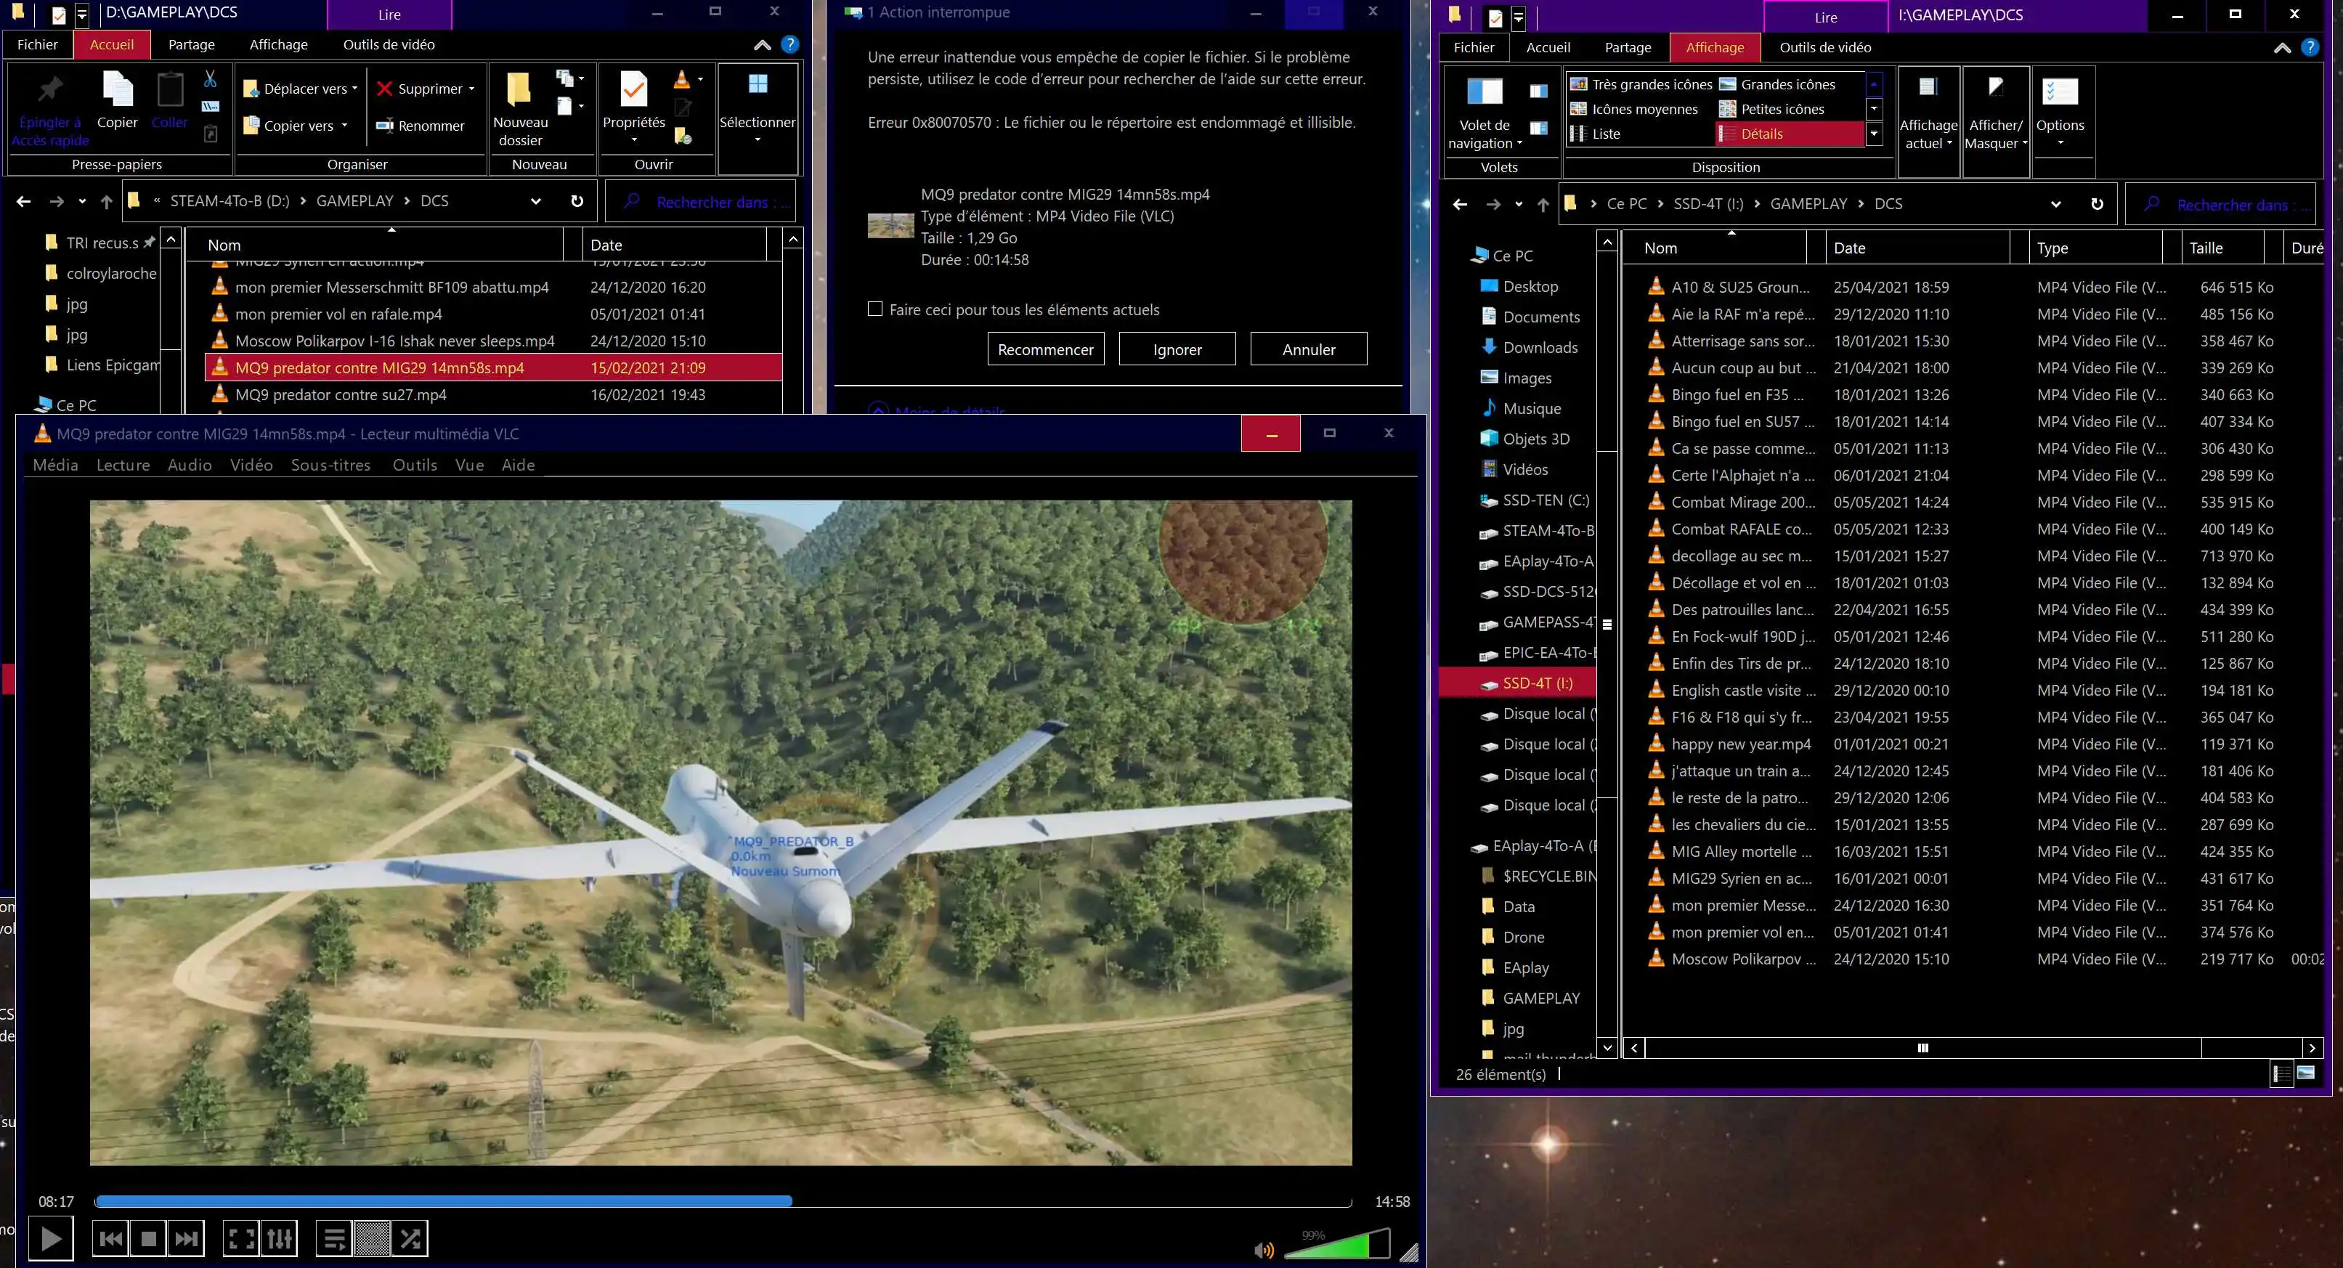Image resolution: width=2343 pixels, height=1268 pixels.
Task: Check 'Faire ceci pour tous les éléments actuels'
Action: 875,309
